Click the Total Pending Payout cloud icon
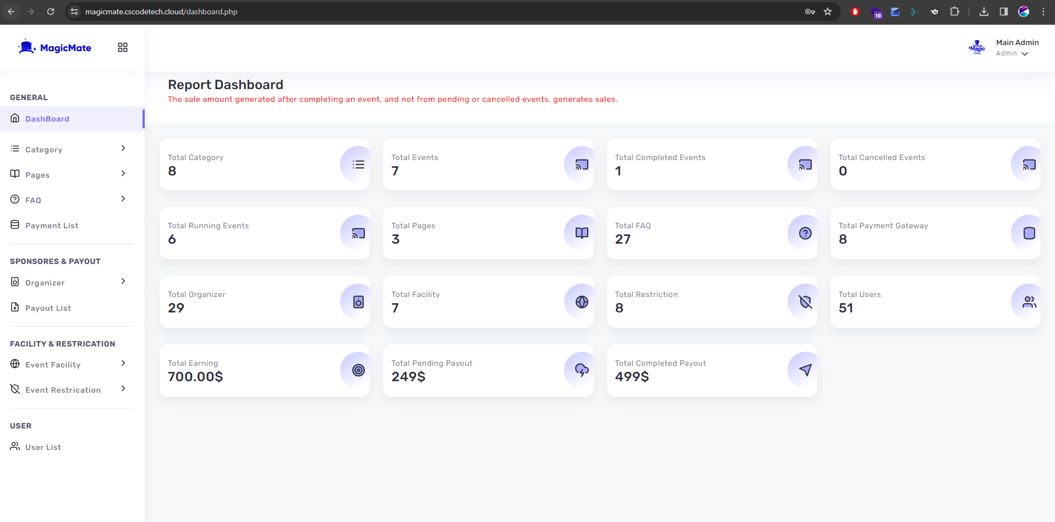This screenshot has height=522, width=1055. [x=582, y=370]
